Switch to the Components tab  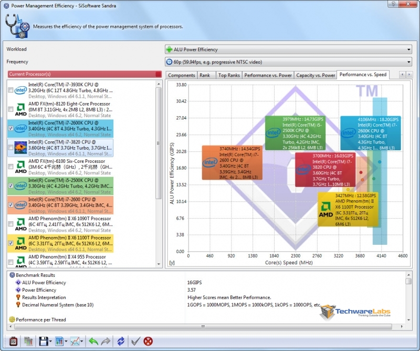(181, 75)
